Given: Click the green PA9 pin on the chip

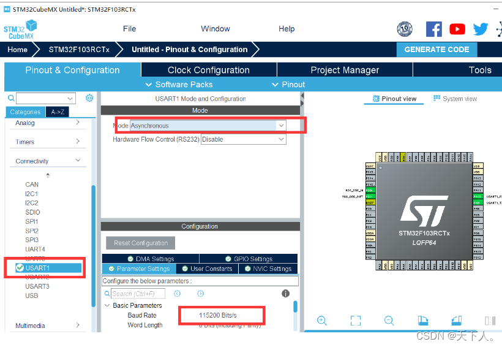Looking at the screenshot, I should (x=478, y=203).
